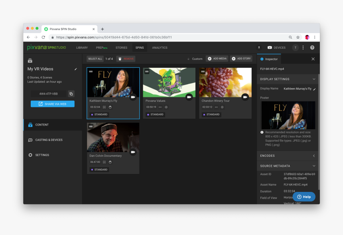This screenshot has width=343, height=235.
Task: Click video camera icon on Dan Colvin Documentary
Action: coord(133,152)
